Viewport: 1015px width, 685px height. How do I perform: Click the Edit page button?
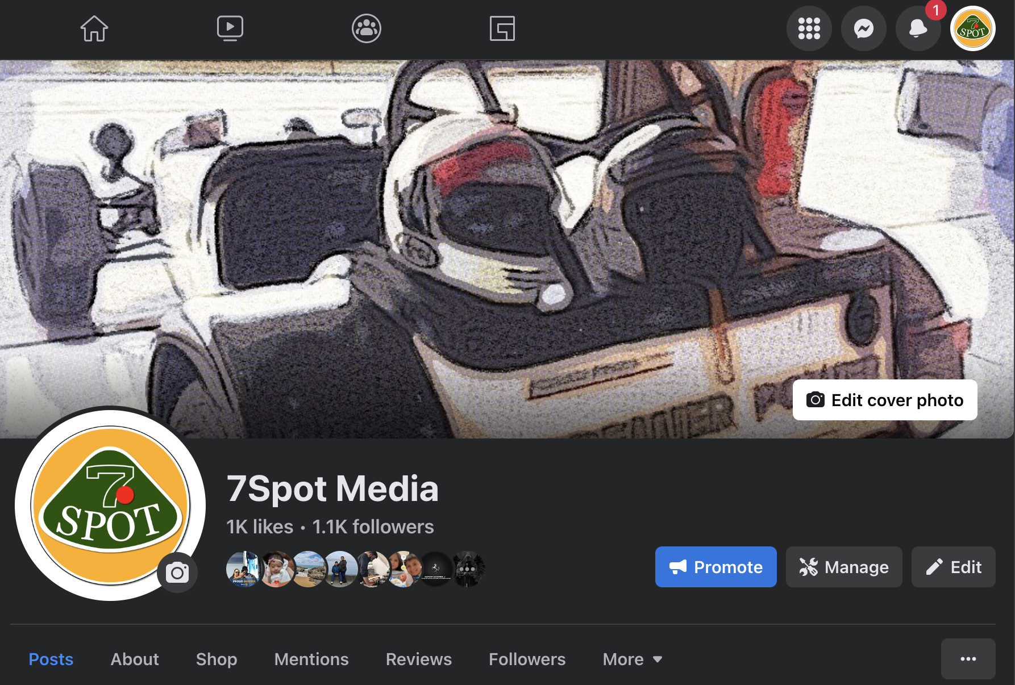(953, 567)
